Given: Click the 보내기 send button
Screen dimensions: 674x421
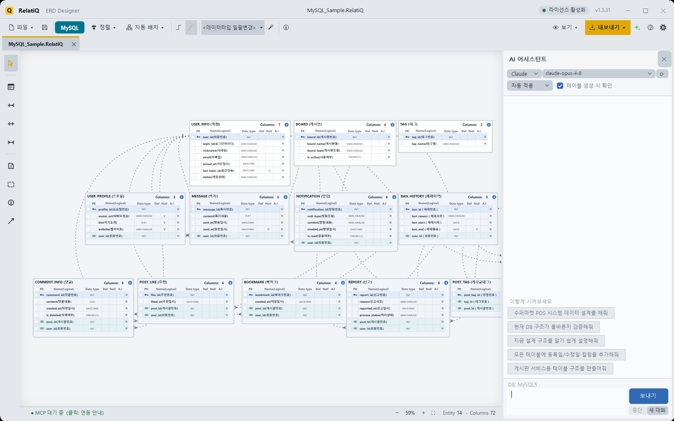Looking at the screenshot, I should (x=648, y=396).
